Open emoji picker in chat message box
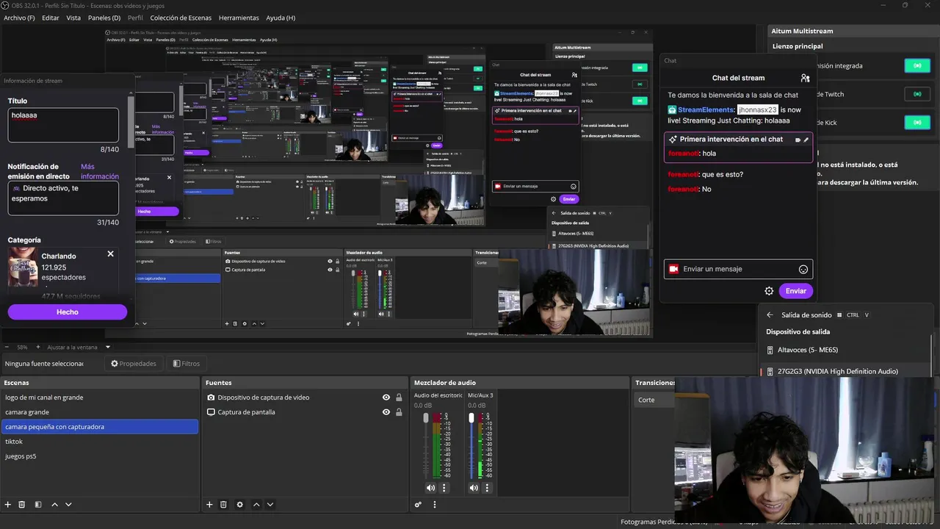This screenshot has height=529, width=940. coord(803,269)
